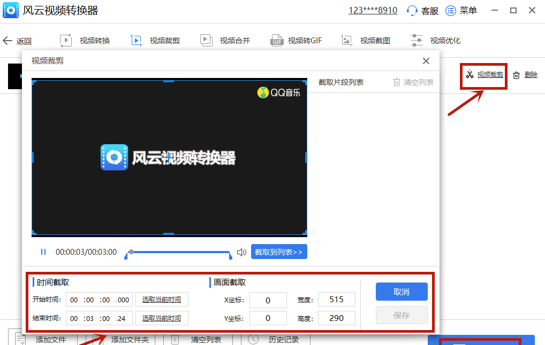Click the 清空列表 text in segment list header
Screen dimensions: 545x345
click(x=419, y=82)
